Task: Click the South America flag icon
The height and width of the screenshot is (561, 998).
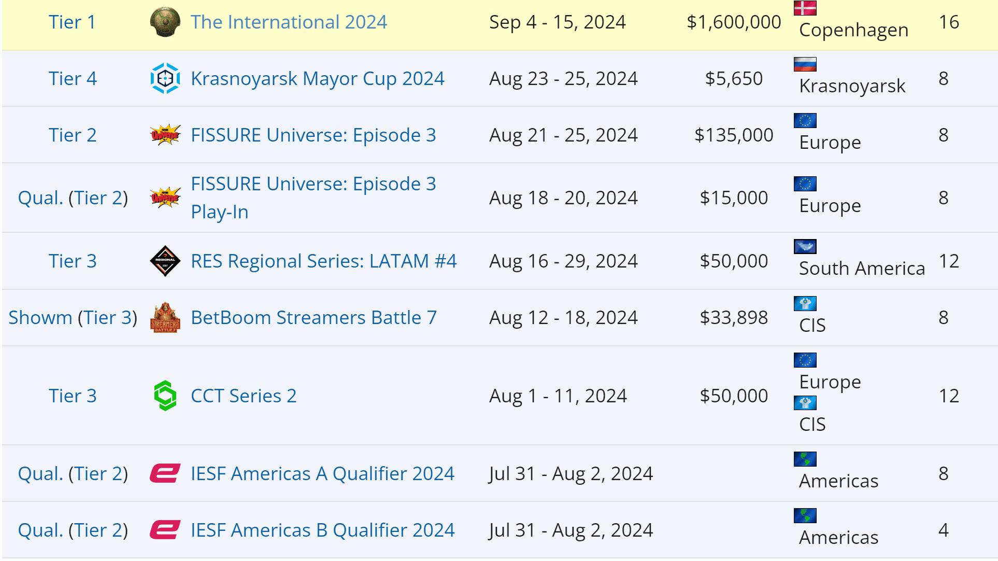Action: coord(805,246)
